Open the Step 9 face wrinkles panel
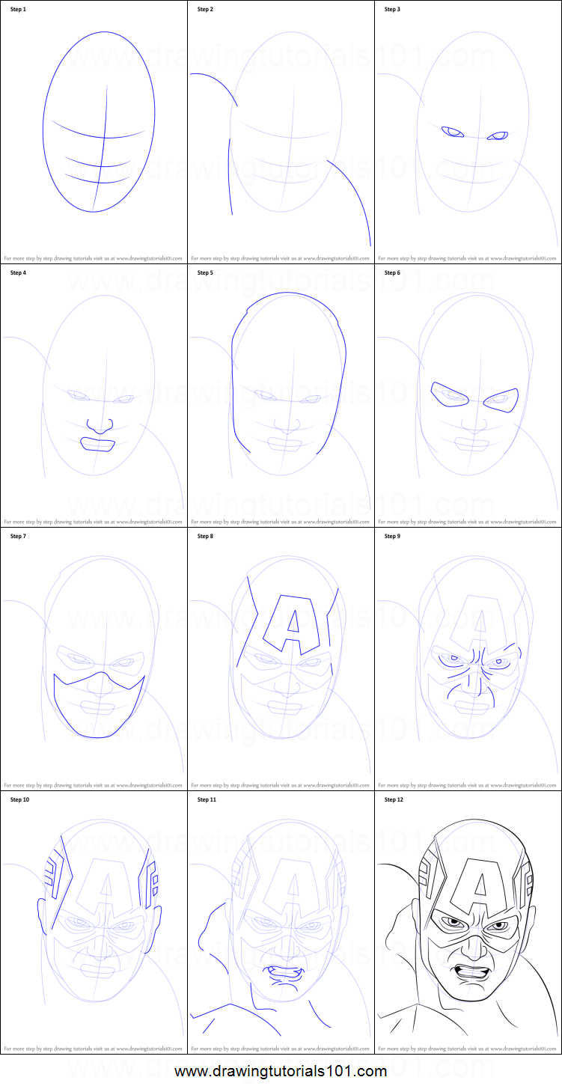562x1092 pixels. 468,659
